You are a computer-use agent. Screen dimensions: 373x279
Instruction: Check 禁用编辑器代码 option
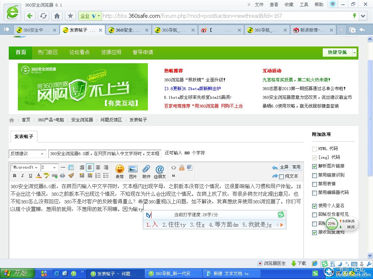314,193
